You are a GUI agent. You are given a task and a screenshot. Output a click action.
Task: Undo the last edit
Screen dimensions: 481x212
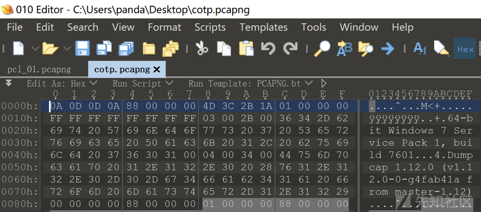pyautogui.click(x=268, y=48)
